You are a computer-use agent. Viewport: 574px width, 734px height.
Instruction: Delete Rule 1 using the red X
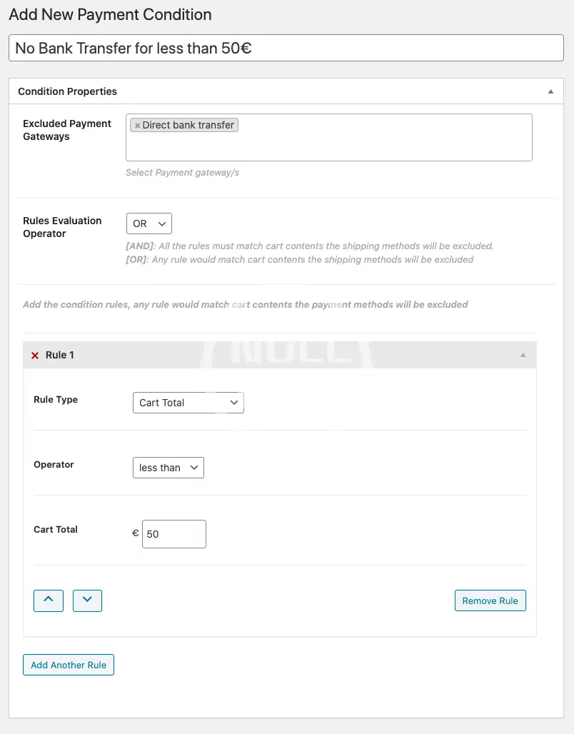[x=35, y=356]
